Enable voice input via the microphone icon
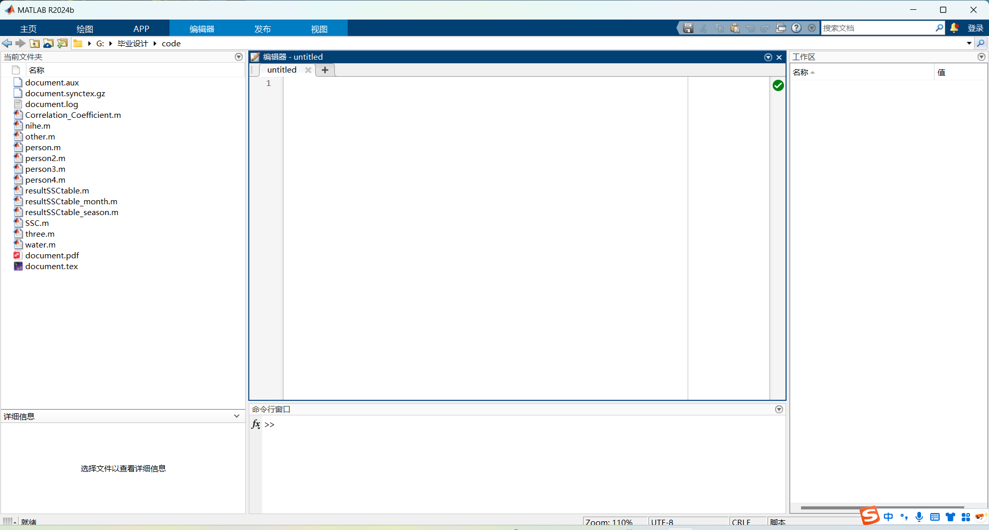 (x=919, y=517)
